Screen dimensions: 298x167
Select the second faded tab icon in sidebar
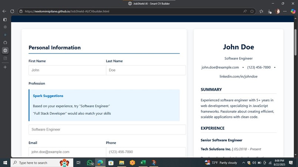tap(5, 27)
